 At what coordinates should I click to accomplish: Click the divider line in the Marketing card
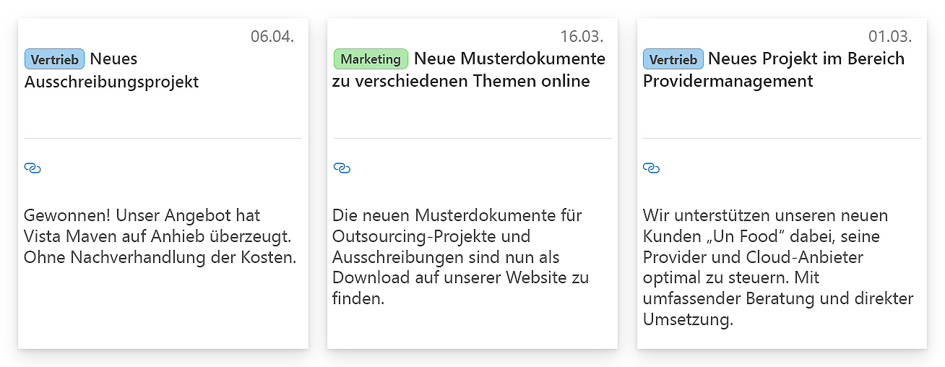pyautogui.click(x=473, y=138)
